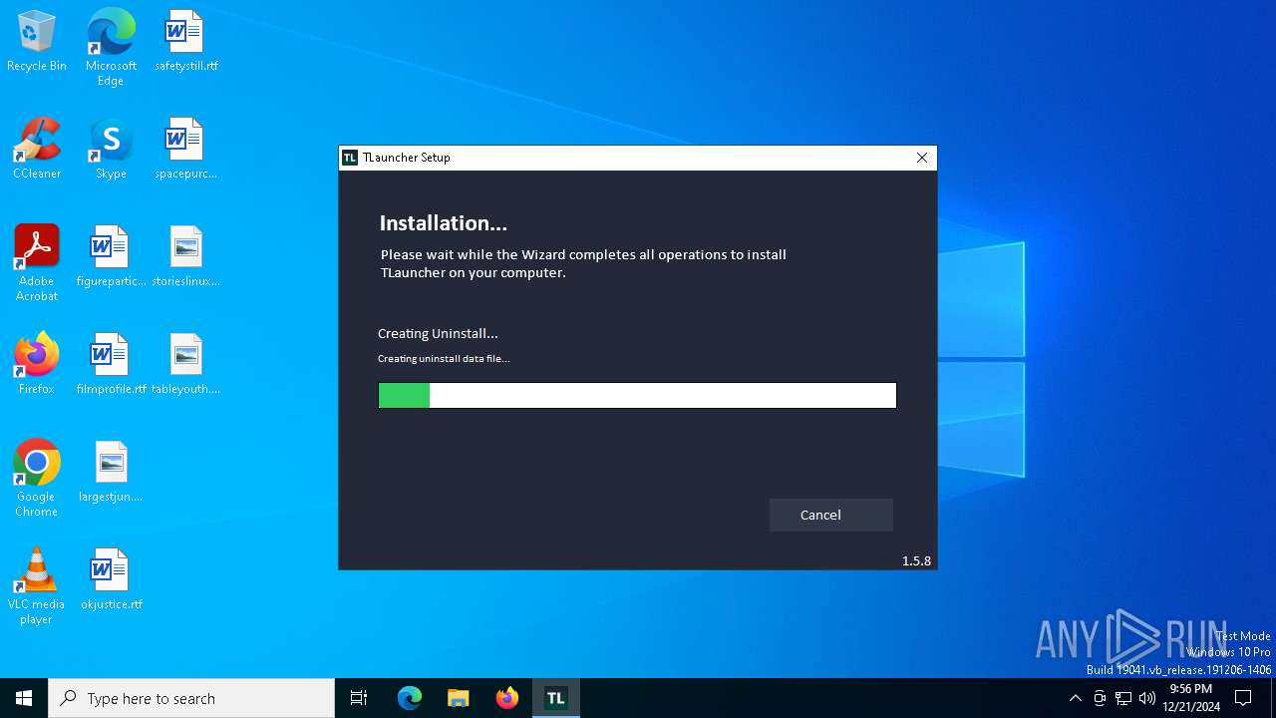Select the Adobe Acrobat desktop shortcut
1276x718 pixels.
point(37,263)
